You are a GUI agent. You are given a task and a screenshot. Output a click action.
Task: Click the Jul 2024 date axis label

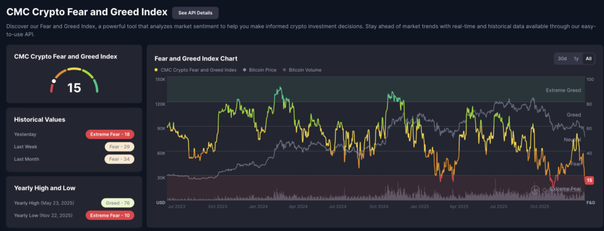tap(338, 207)
